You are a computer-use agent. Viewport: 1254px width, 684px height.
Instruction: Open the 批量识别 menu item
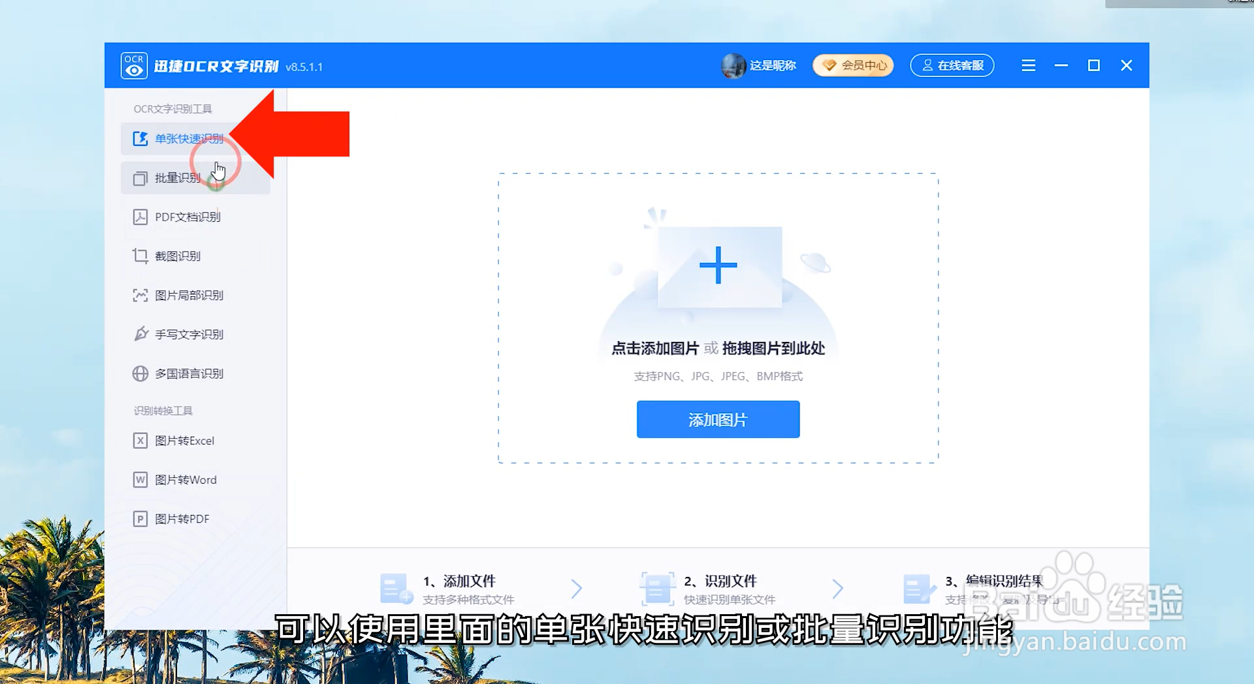coord(195,178)
